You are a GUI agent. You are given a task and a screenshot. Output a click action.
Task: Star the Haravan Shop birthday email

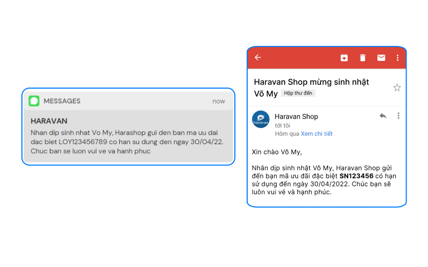397,88
